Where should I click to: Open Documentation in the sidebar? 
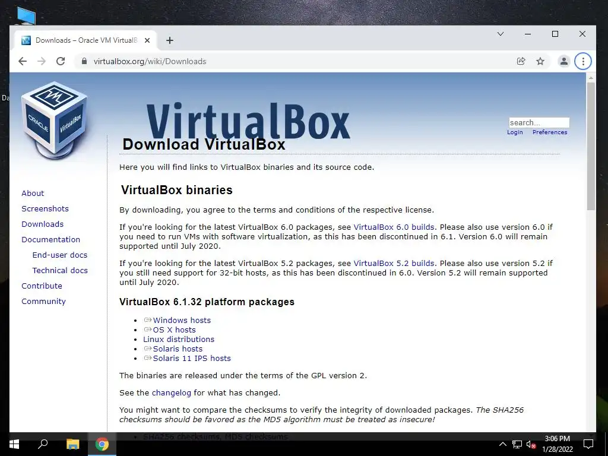pos(51,240)
